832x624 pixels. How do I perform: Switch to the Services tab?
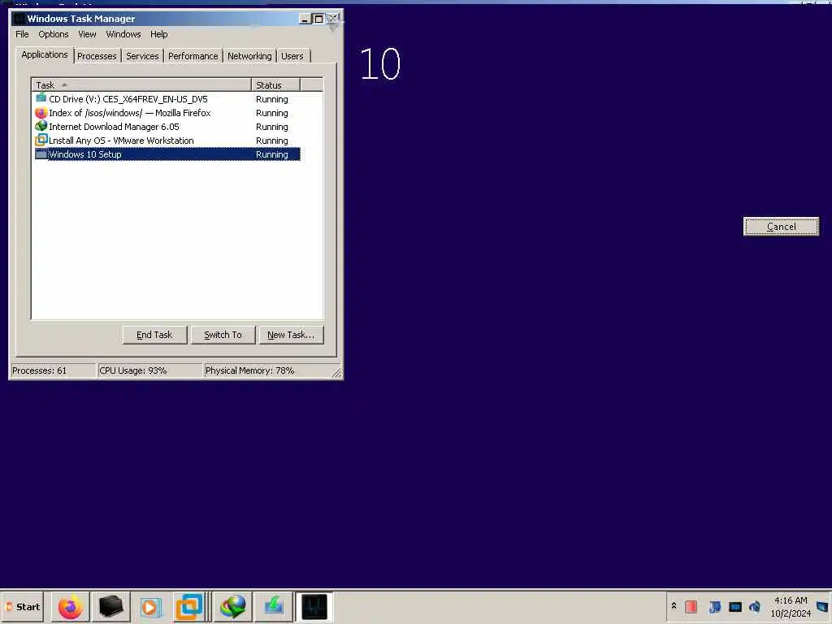[x=142, y=56]
